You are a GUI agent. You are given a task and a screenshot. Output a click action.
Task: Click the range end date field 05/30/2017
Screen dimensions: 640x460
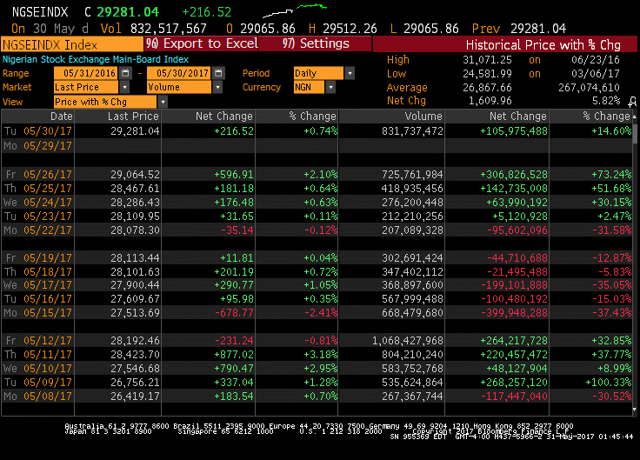[x=179, y=73]
